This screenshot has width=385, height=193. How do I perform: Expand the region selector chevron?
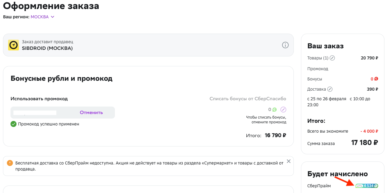53,17
